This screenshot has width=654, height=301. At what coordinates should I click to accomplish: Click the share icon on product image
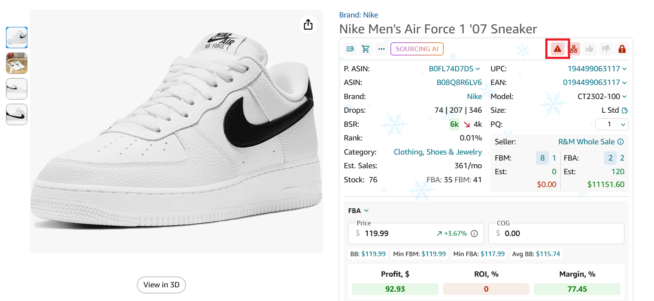pos(308,24)
